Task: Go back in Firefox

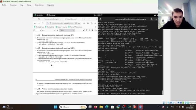Action: click(35, 23)
